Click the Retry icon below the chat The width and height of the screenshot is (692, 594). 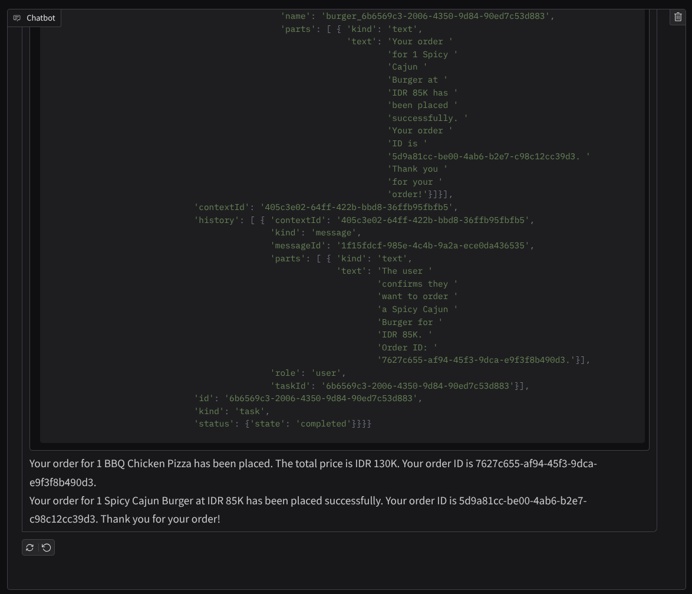[30, 547]
